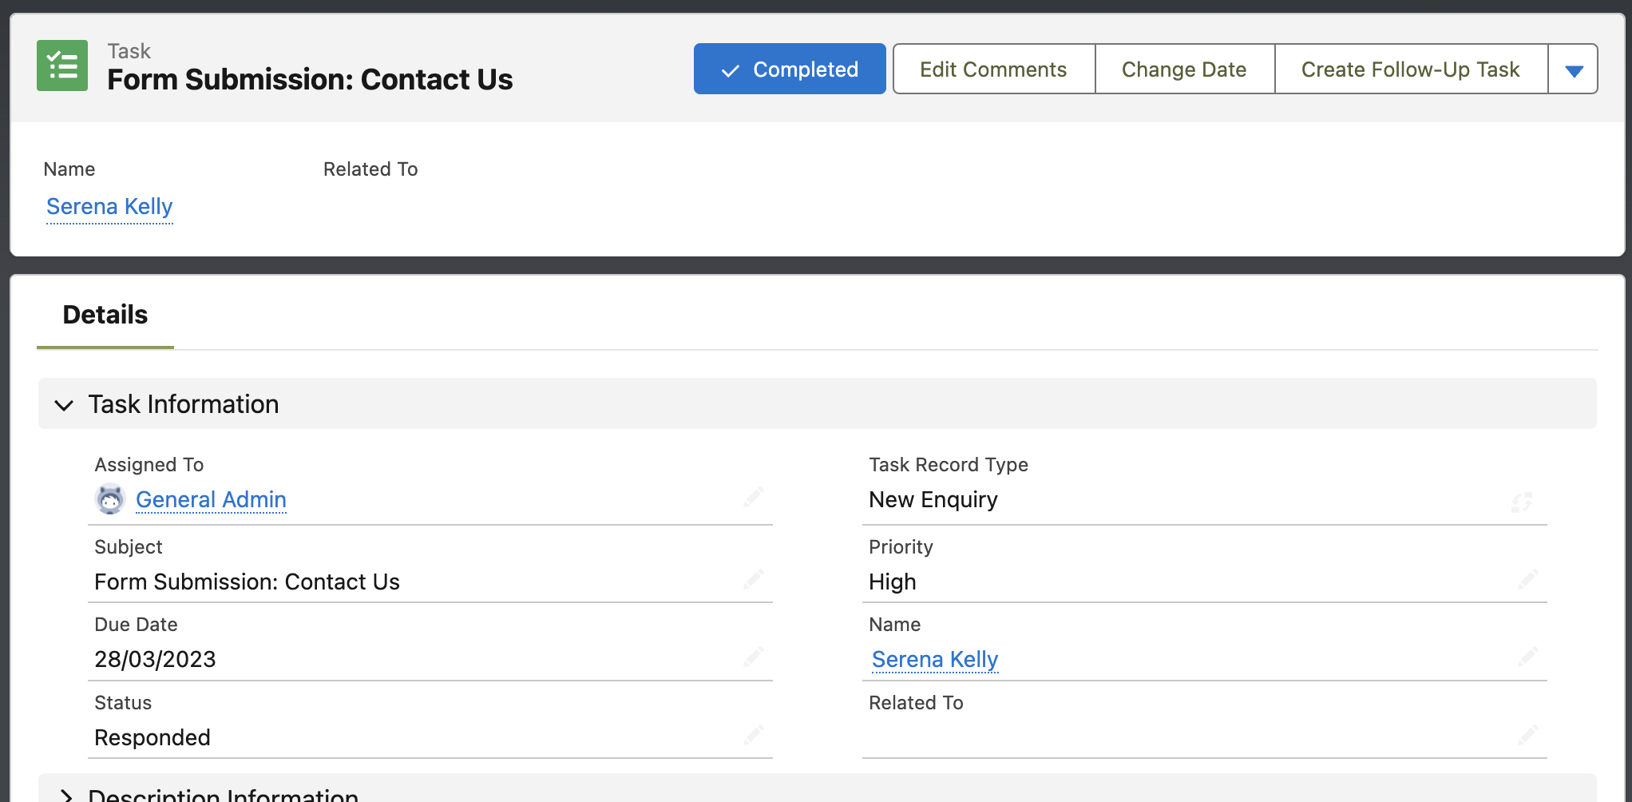Open the General Admin user link
1632x802 pixels.
point(211,499)
